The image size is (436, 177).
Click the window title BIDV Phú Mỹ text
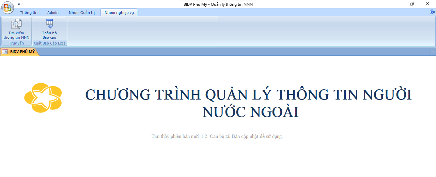click(x=218, y=4)
